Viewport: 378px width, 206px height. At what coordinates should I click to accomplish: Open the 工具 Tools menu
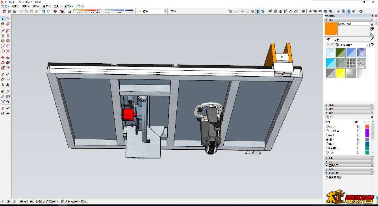(57, 6)
